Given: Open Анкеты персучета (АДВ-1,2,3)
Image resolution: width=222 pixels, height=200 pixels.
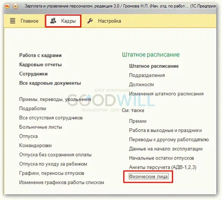Looking at the screenshot, I should [162, 168].
